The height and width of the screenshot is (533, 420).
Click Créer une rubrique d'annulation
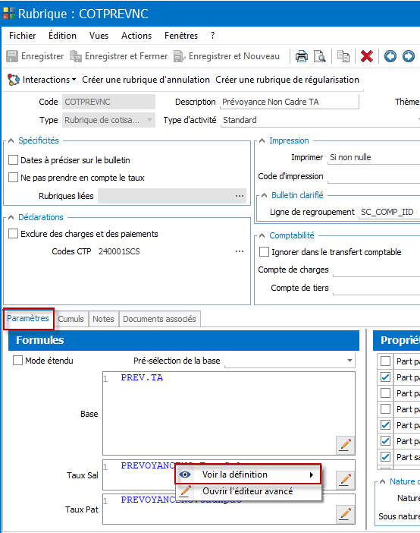pyautogui.click(x=146, y=80)
